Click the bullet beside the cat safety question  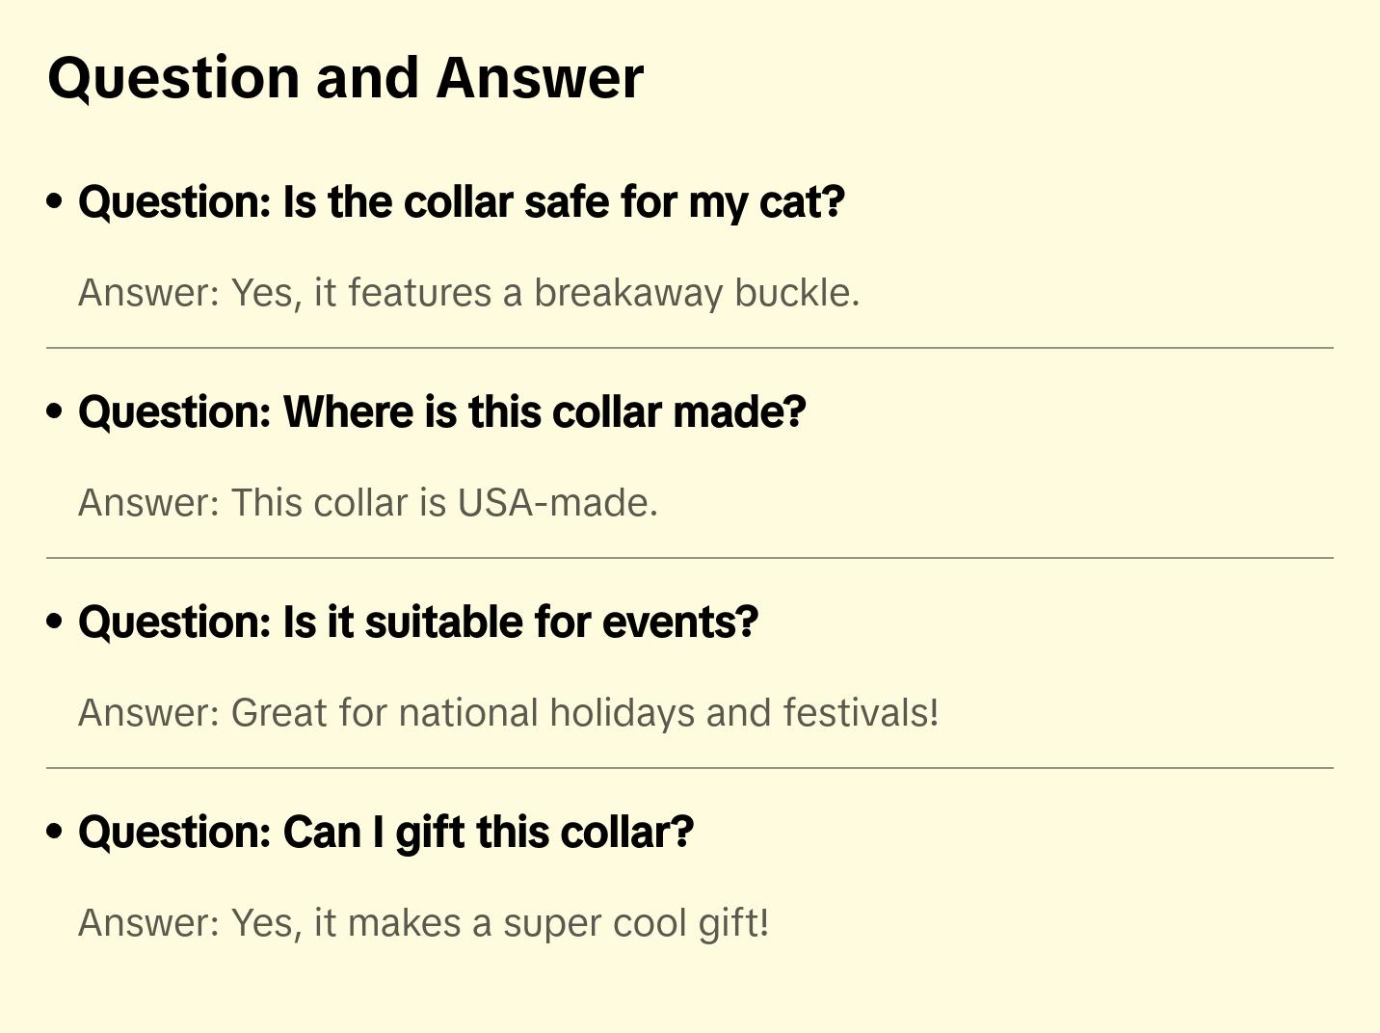tap(55, 201)
